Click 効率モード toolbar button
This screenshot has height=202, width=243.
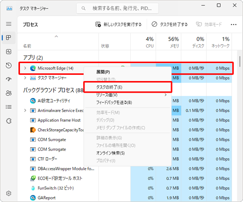[209, 24]
